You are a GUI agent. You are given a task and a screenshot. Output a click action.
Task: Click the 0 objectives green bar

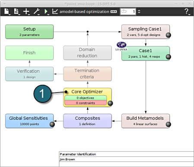86,98
